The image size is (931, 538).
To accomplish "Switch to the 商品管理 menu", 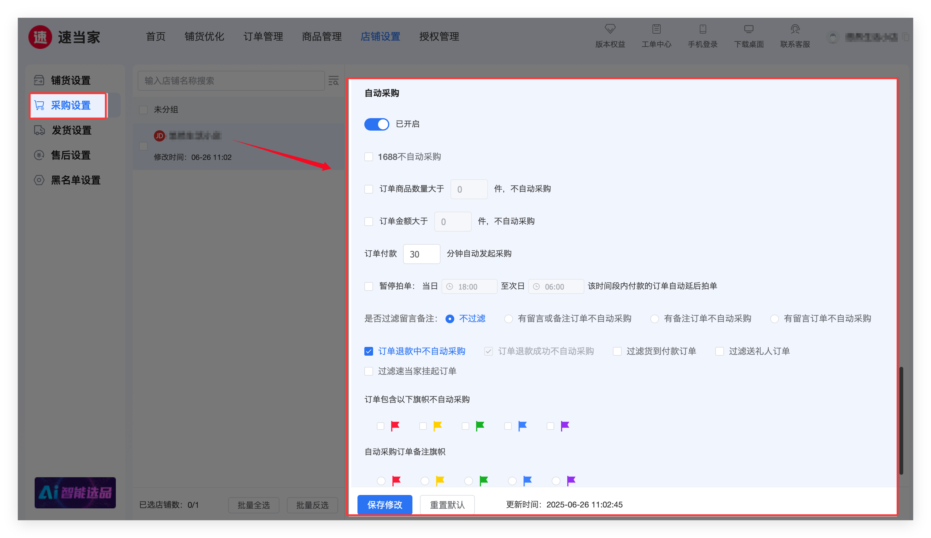I will 322,36.
